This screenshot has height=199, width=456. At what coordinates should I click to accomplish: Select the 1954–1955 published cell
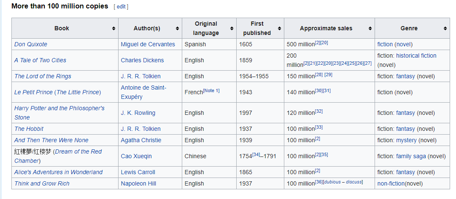tap(260, 76)
